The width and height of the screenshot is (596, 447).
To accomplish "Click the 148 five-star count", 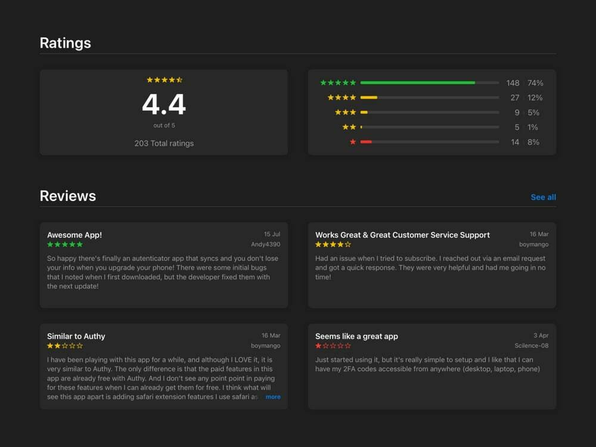I will pos(513,83).
